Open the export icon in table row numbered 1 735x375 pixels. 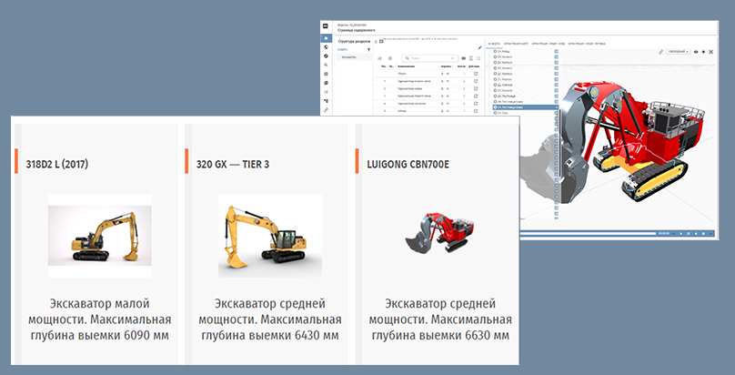(476, 81)
